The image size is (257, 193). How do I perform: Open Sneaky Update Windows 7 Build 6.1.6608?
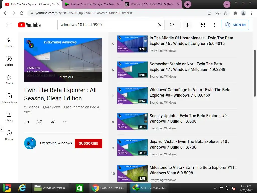pyautogui.click(x=189, y=118)
